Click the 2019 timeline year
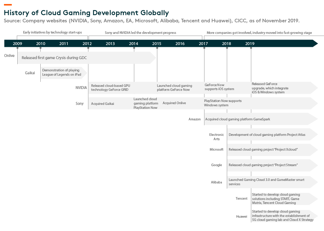The height and width of the screenshot is (231, 324). tap(250, 44)
